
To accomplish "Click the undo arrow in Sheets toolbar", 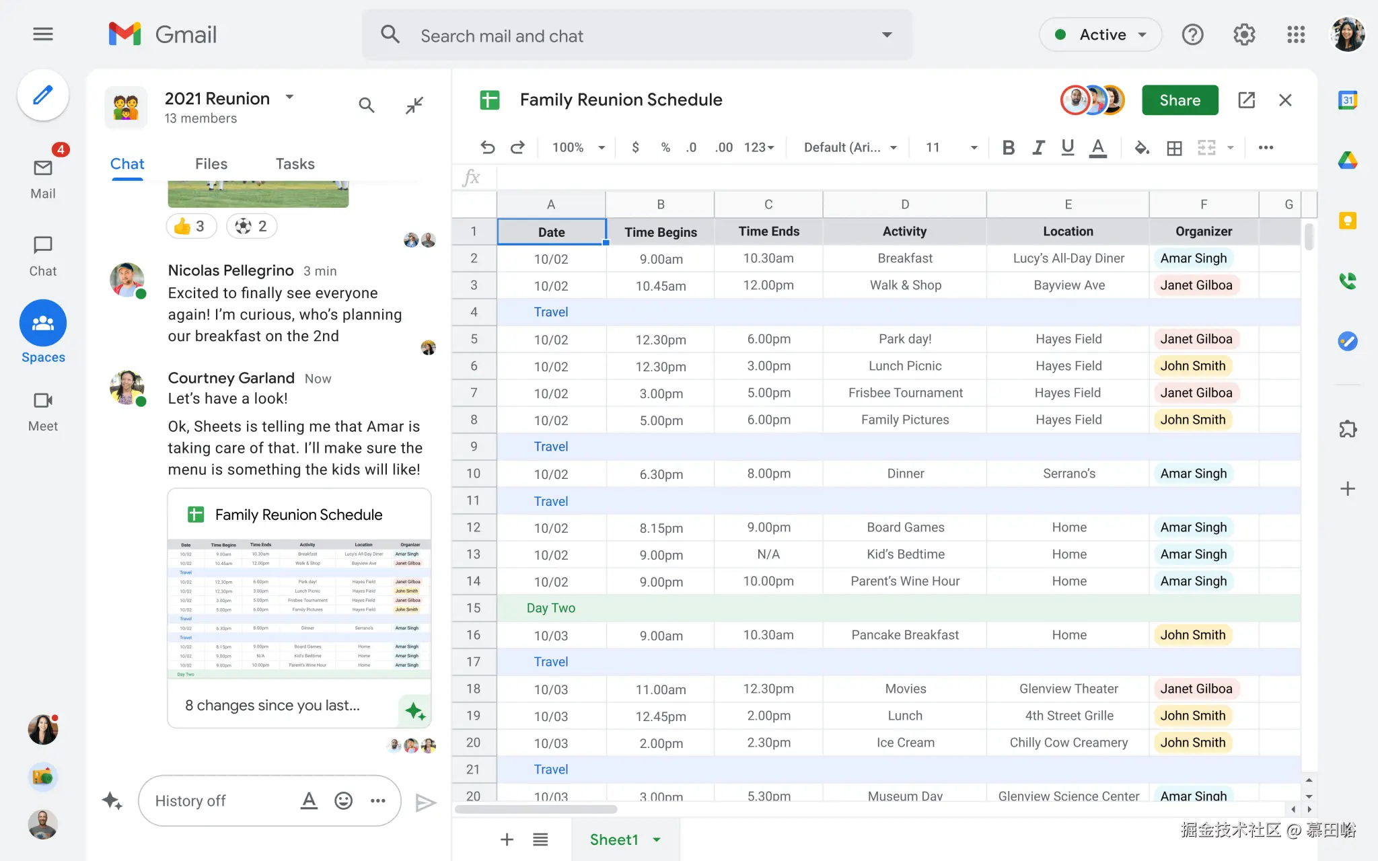I will (x=487, y=147).
